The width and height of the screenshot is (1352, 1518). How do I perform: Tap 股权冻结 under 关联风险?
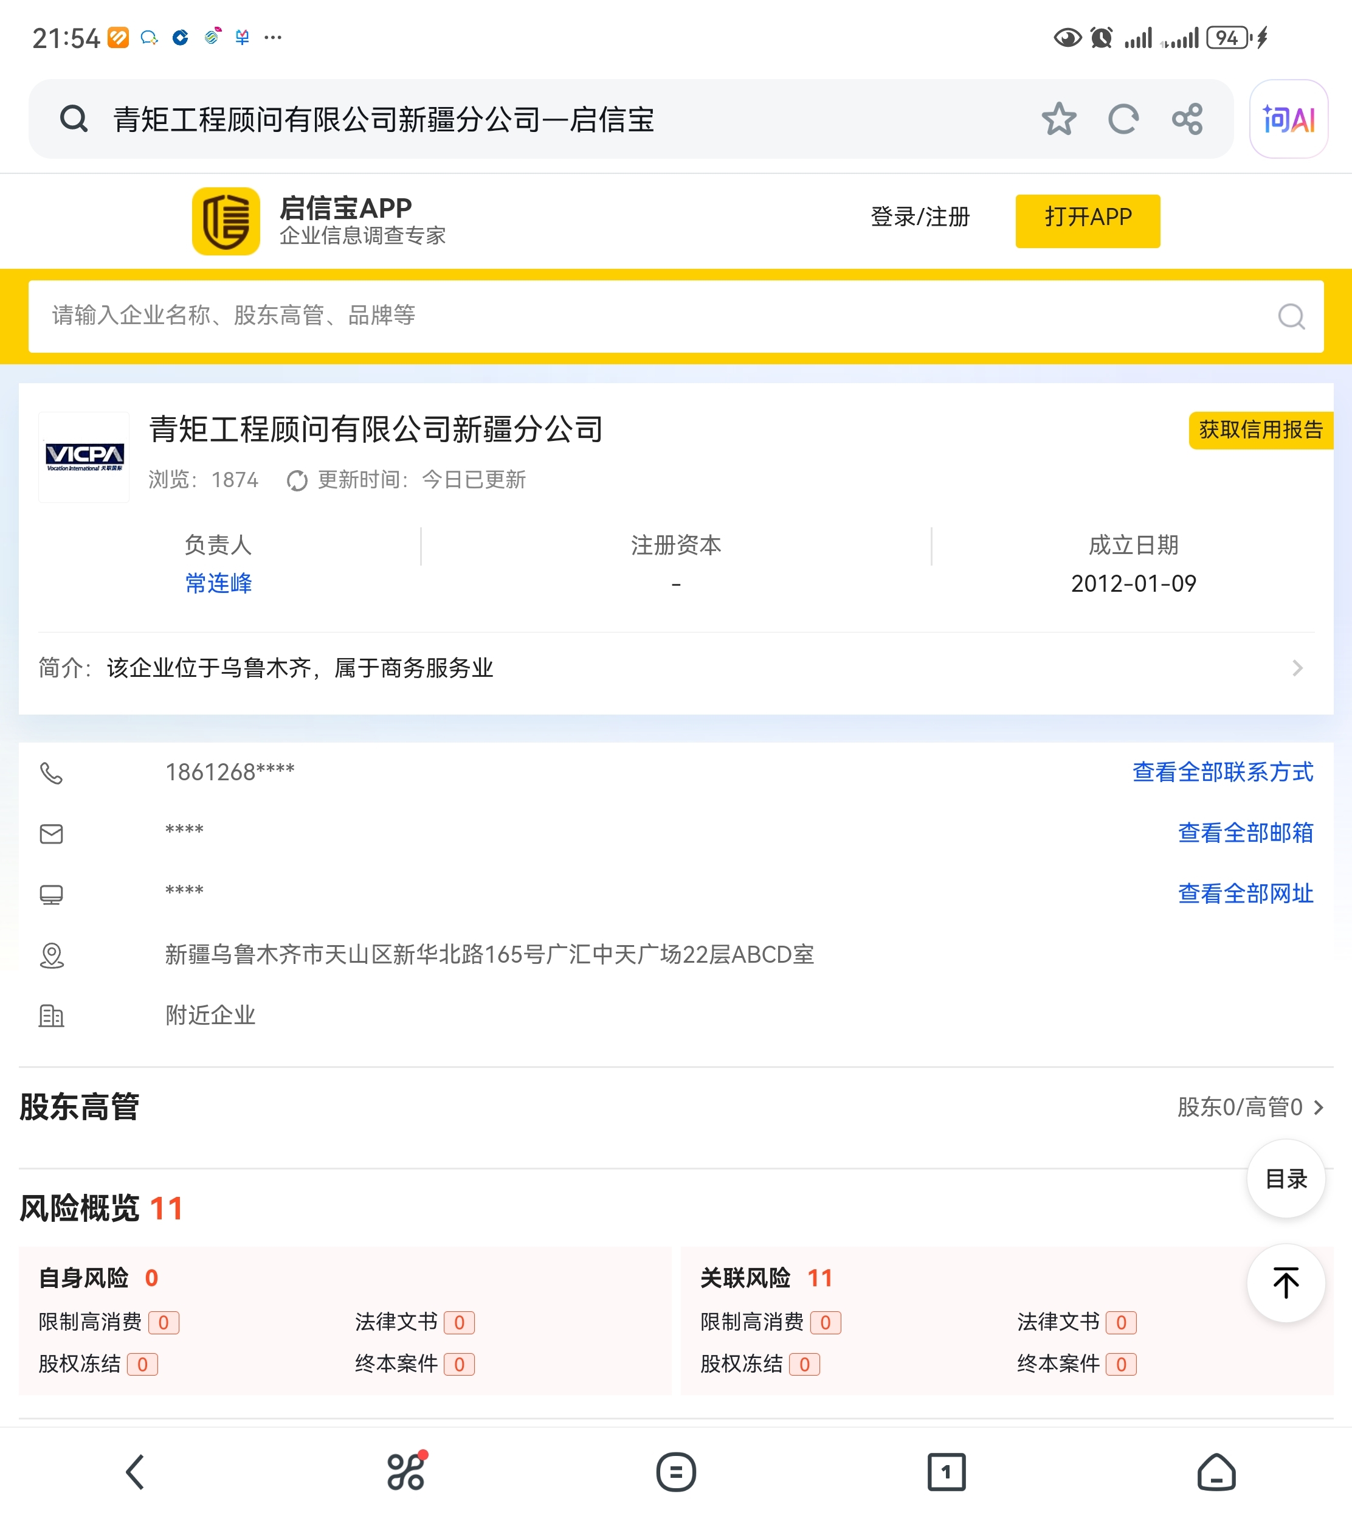(760, 1364)
